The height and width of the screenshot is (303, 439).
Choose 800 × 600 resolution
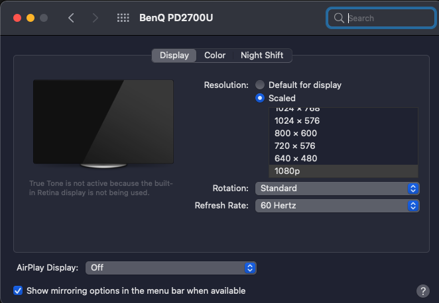[344, 133]
